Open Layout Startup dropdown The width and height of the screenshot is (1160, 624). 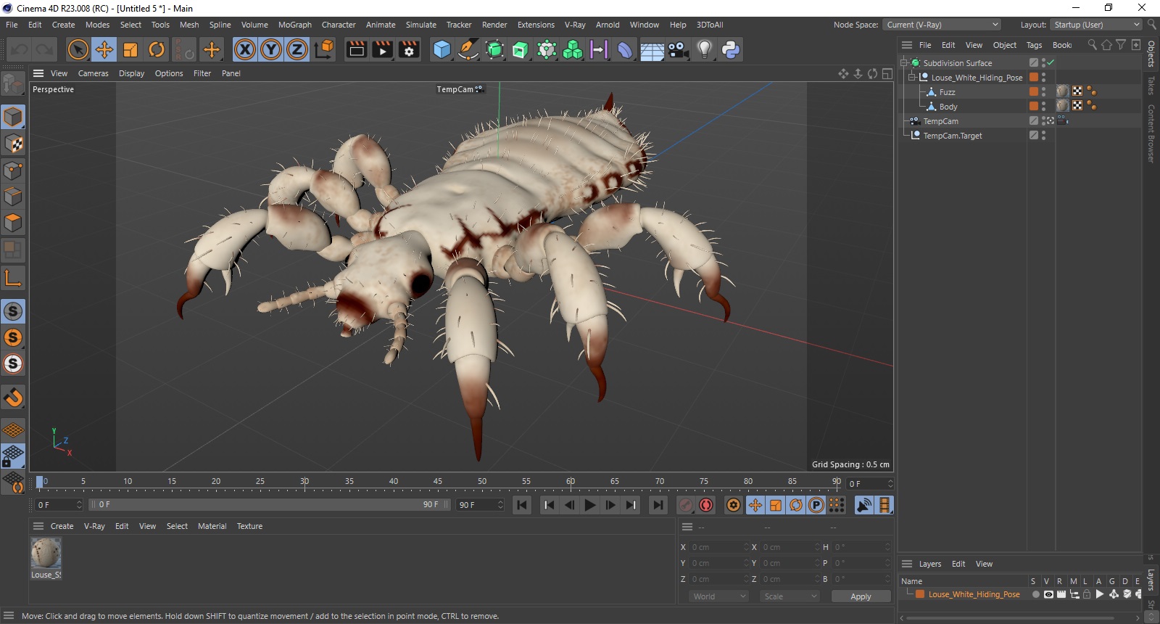(x=1096, y=25)
